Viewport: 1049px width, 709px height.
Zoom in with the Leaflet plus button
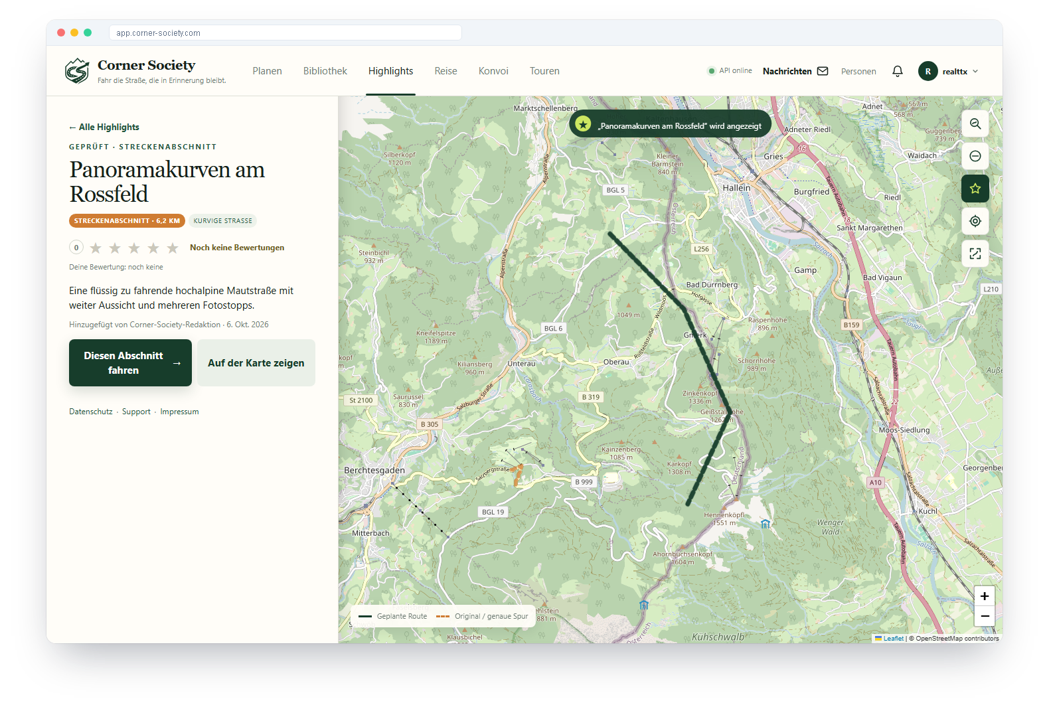(985, 596)
